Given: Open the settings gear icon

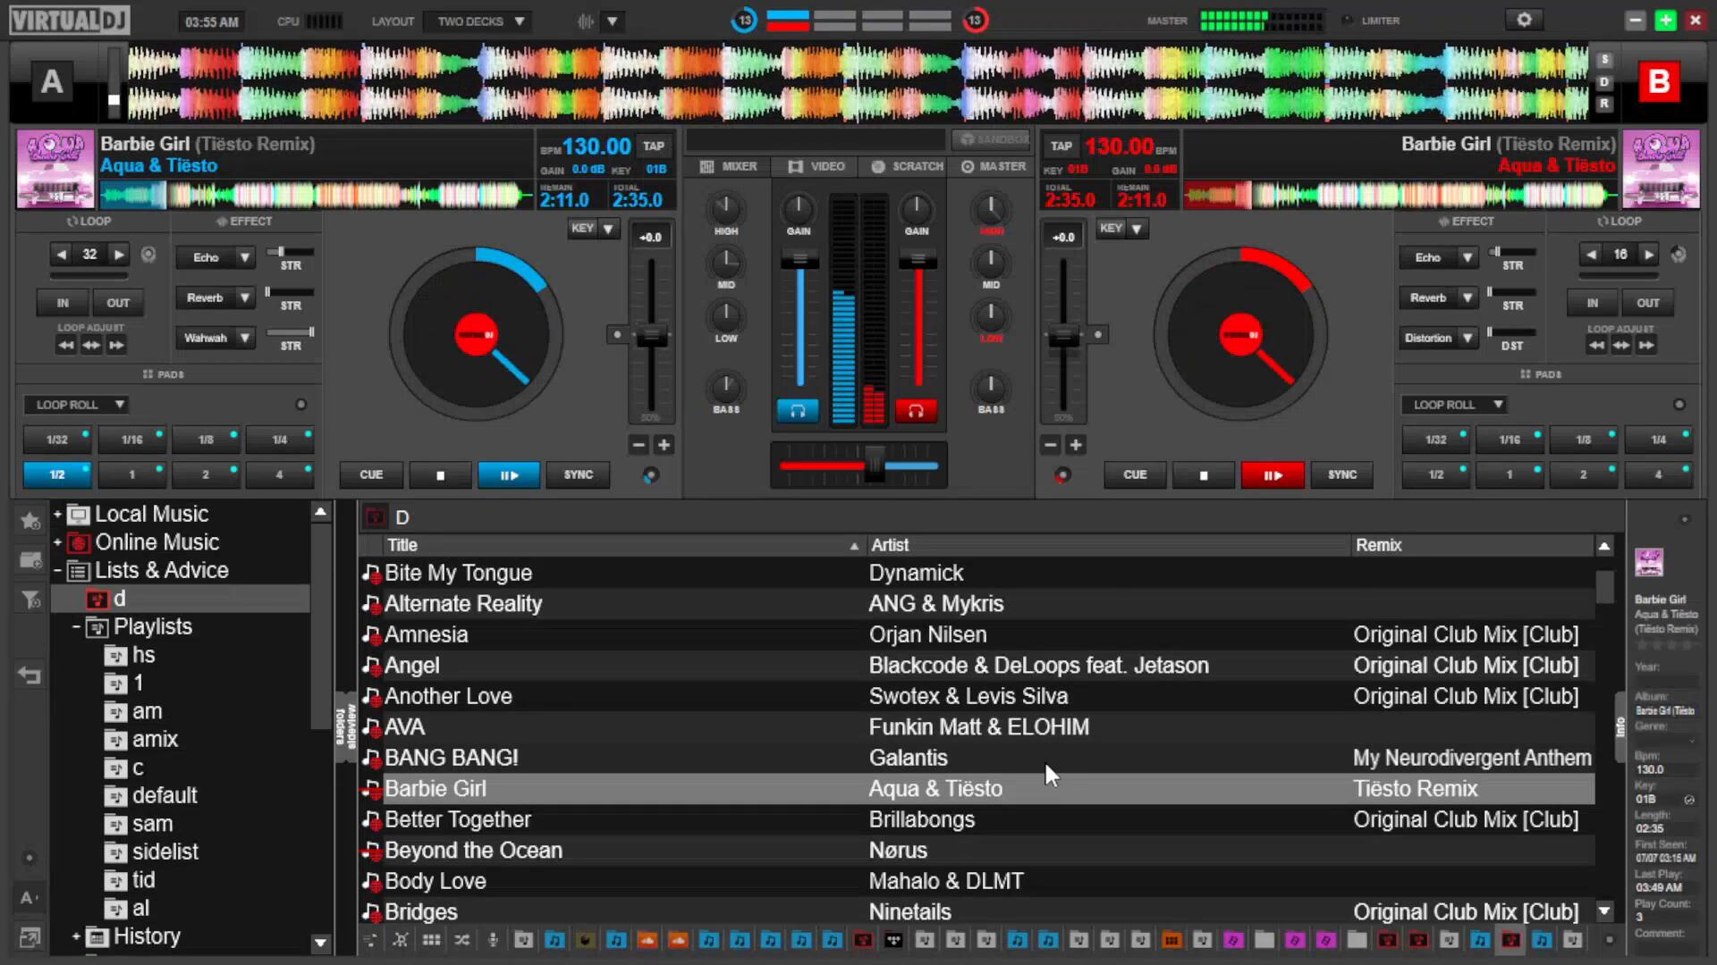Looking at the screenshot, I should (x=1524, y=20).
